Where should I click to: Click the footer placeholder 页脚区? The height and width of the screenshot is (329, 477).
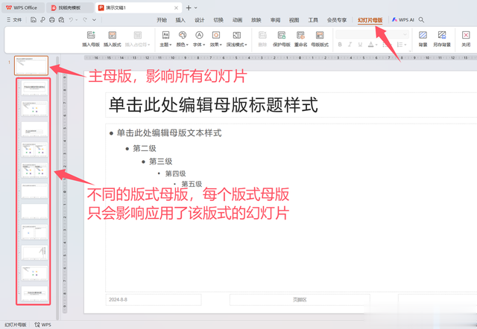(300, 299)
